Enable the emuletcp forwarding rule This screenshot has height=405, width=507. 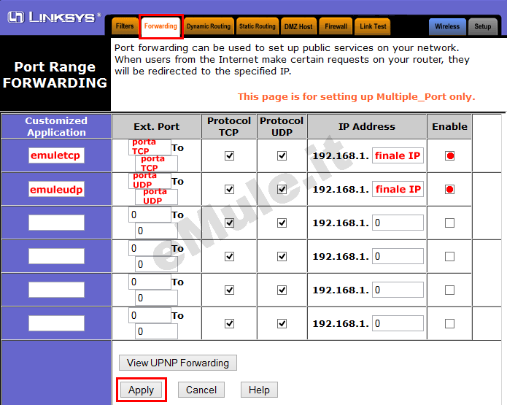point(449,156)
